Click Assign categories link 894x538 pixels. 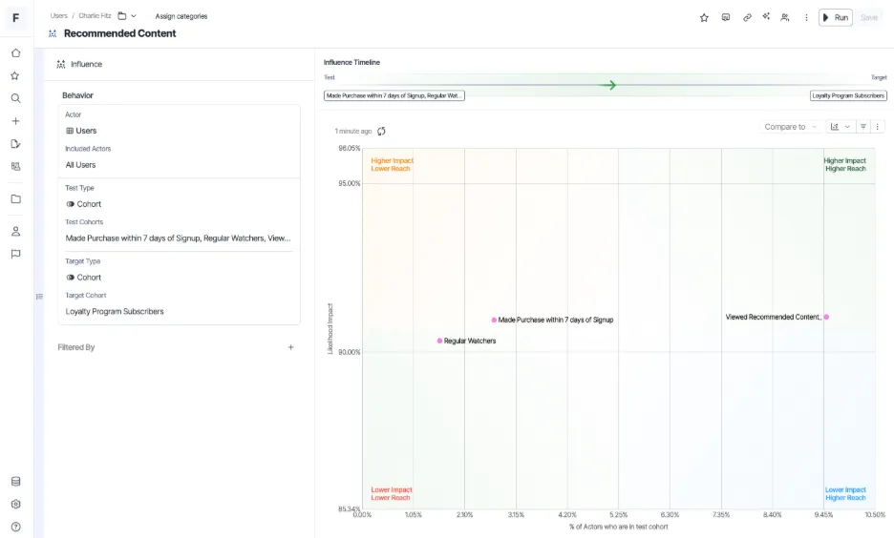(x=181, y=16)
